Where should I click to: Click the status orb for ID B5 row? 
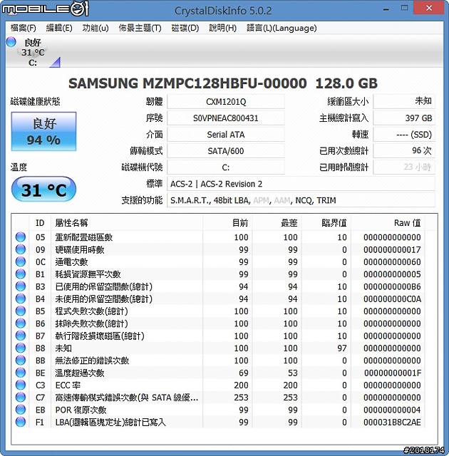pos(21,311)
